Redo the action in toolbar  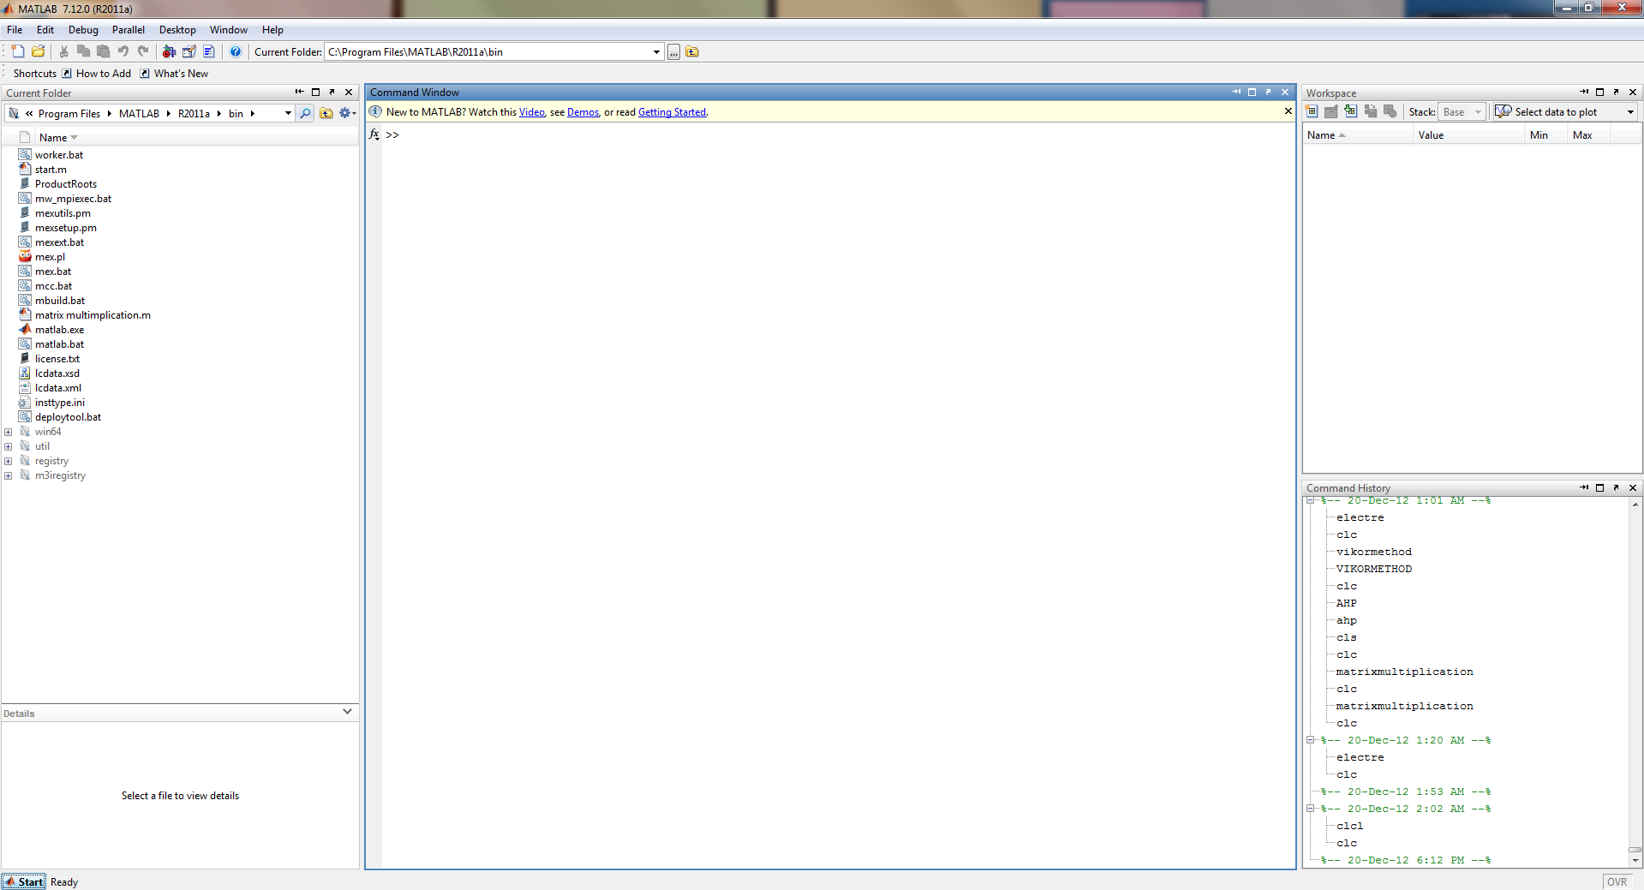pyautogui.click(x=143, y=51)
